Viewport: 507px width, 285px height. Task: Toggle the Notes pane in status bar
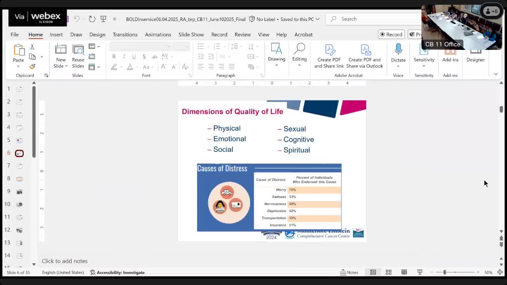point(349,272)
